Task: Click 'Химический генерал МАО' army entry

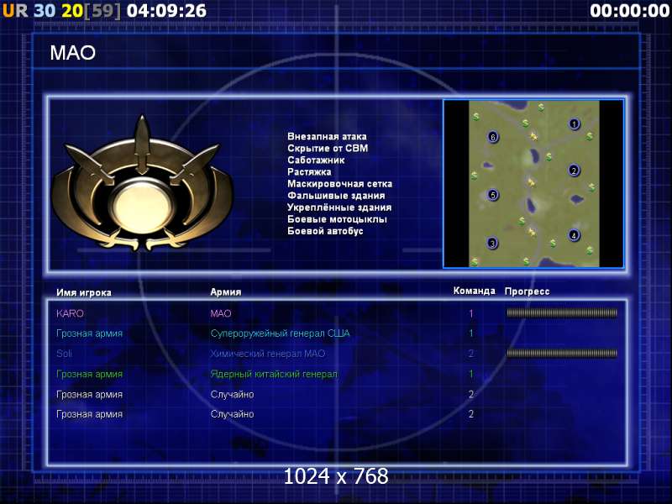Action: (267, 354)
